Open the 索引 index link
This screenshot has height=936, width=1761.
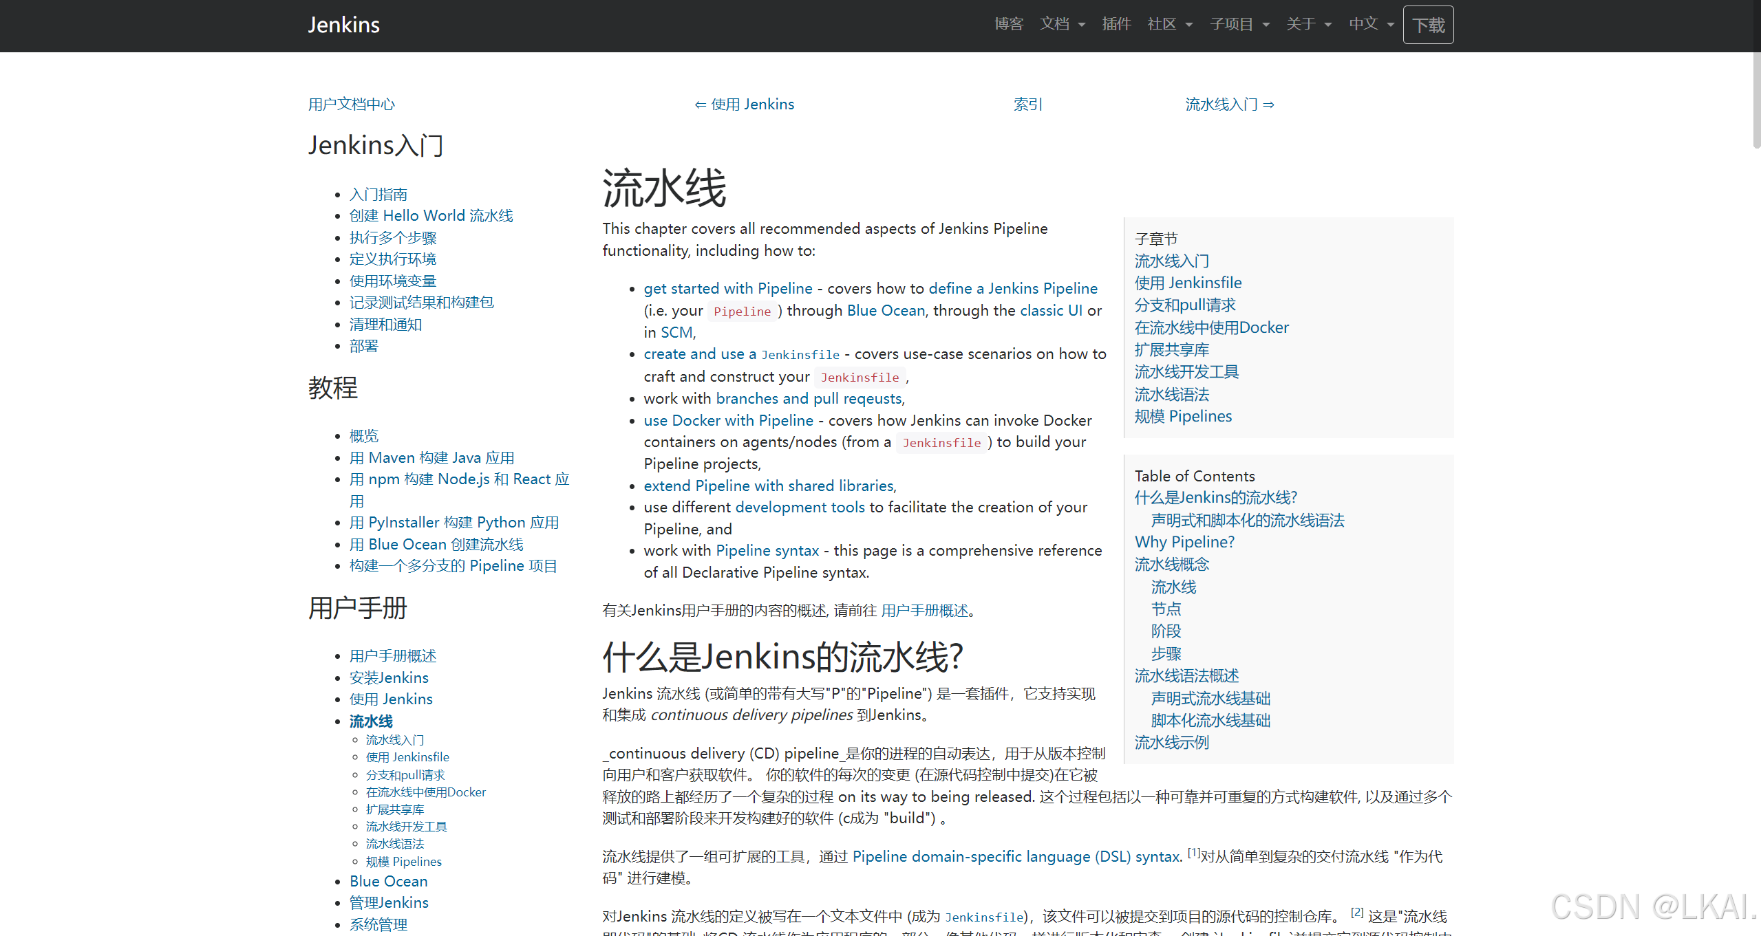(x=1028, y=104)
